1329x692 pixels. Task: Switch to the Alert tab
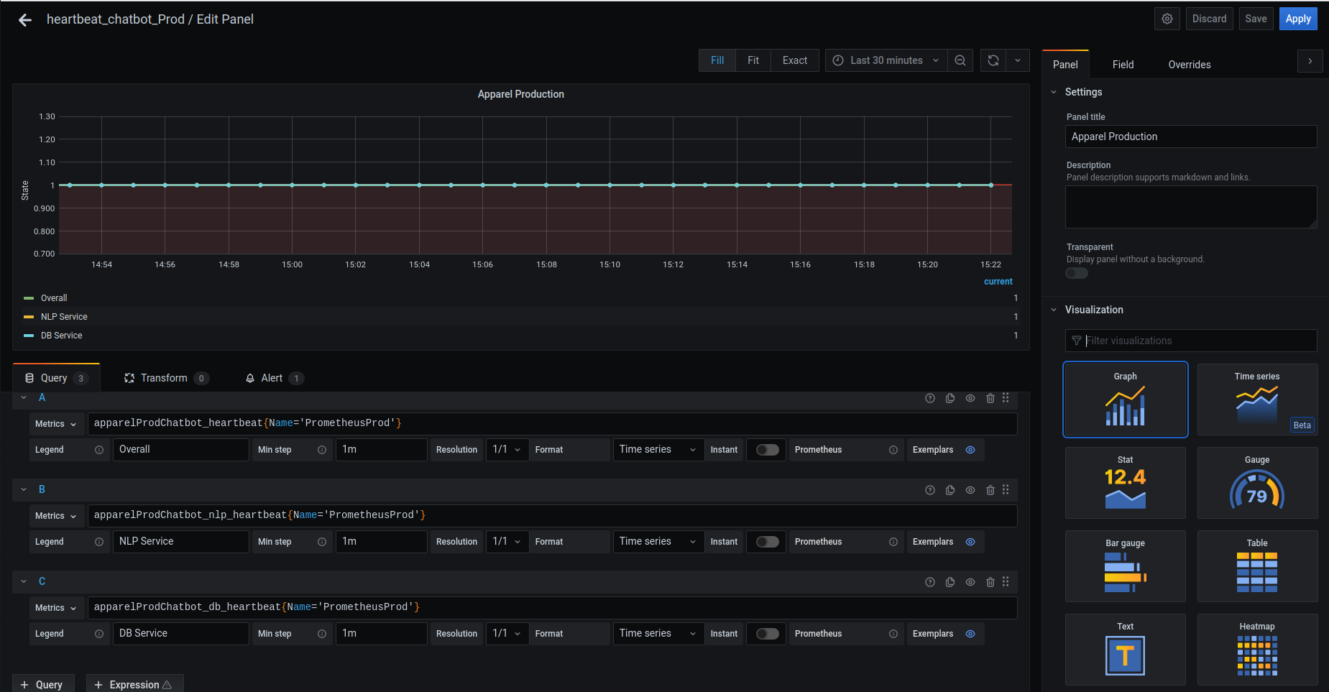272,378
